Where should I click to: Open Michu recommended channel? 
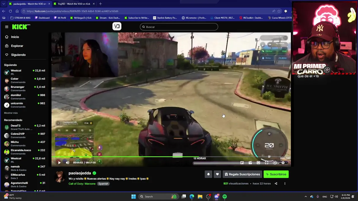point(25,143)
